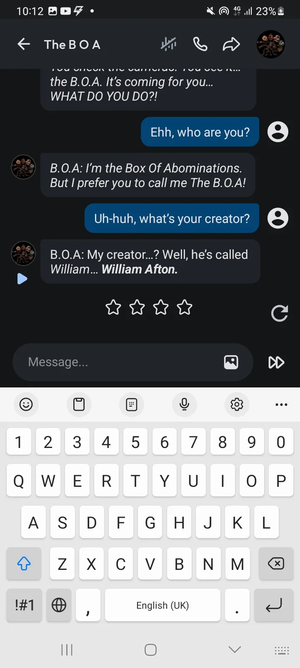
Task: Toggle the Shift key on keyboard
Action: point(24,564)
